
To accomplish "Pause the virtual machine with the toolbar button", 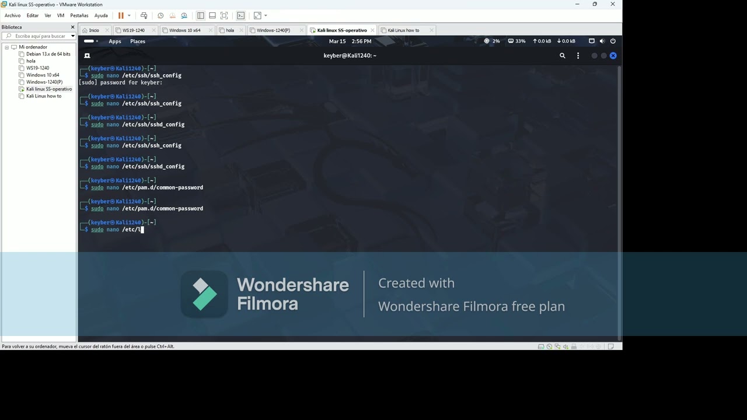I will pos(121,16).
